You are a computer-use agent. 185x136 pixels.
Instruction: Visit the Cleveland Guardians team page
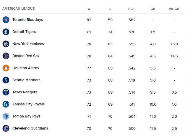coord(30,128)
